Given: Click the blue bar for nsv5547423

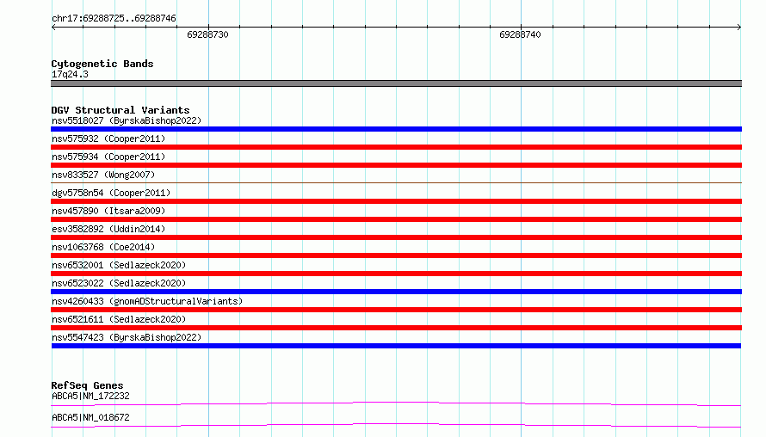Looking at the screenshot, I should tap(396, 346).
